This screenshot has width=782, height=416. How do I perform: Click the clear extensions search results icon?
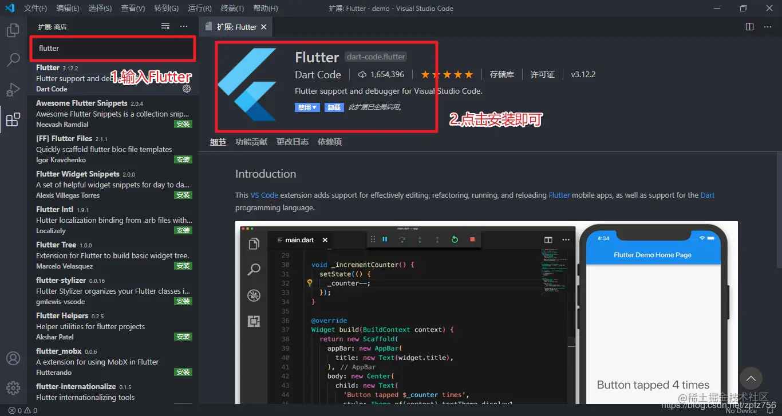click(165, 27)
